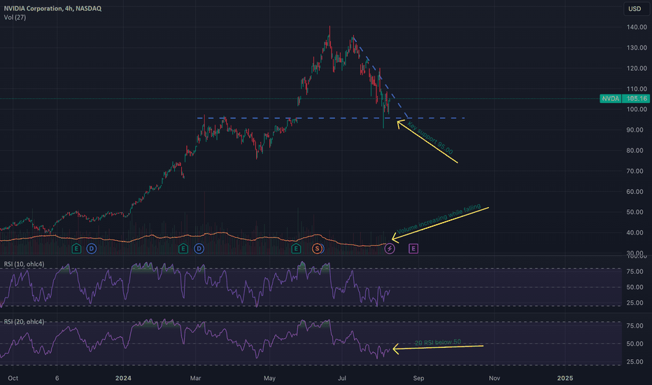This screenshot has height=385, width=652.
Task: Click the 75.00 label in RSI (10) pane
Action: click(635, 272)
